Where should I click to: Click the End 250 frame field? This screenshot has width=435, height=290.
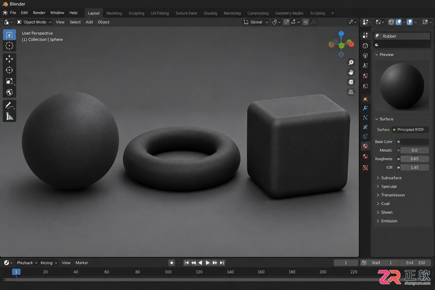click(415, 263)
